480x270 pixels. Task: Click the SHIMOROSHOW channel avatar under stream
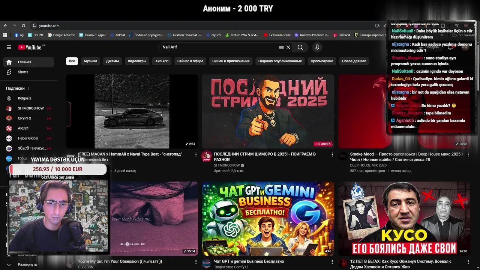(207, 156)
